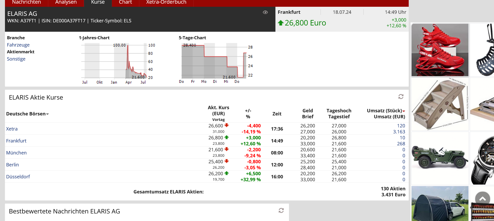Screen dimensions: 494x221
Task: Click the green military jeep toy ad
Action: pyautogui.click(x=440, y=158)
